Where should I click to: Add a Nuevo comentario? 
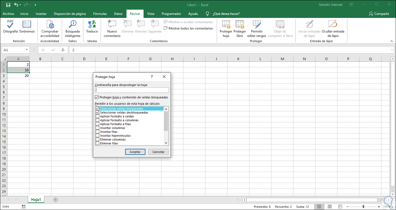pos(112,25)
